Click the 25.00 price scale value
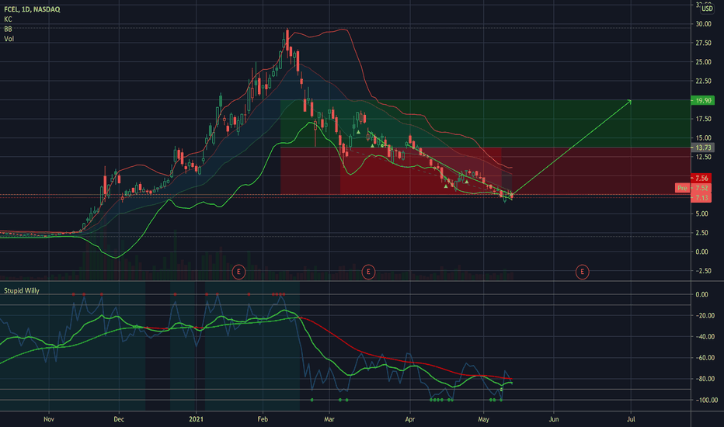Viewport: 724px width, 427px height. point(703,62)
